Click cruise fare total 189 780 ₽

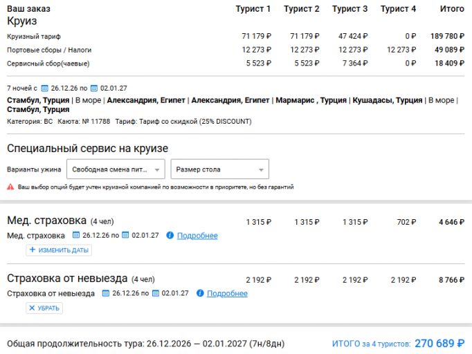tap(447, 36)
